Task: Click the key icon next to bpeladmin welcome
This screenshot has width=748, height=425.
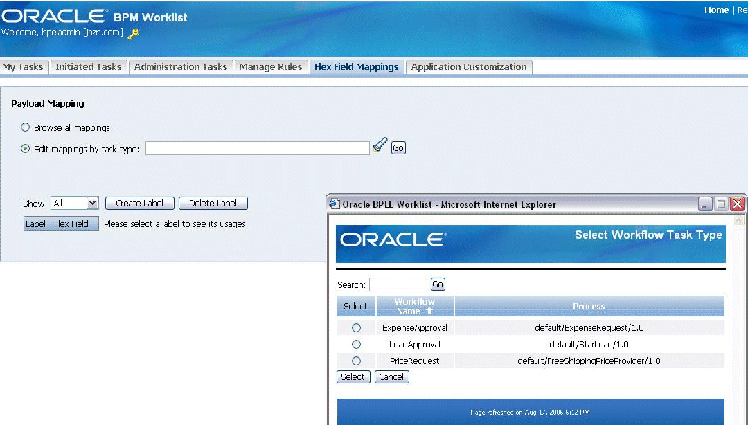Action: pyautogui.click(x=133, y=34)
